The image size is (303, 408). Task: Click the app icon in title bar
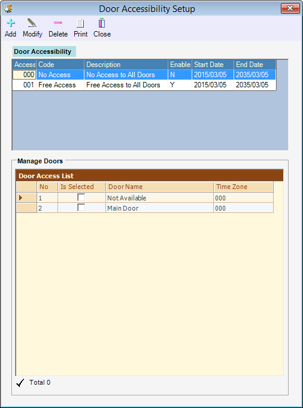click(x=8, y=8)
